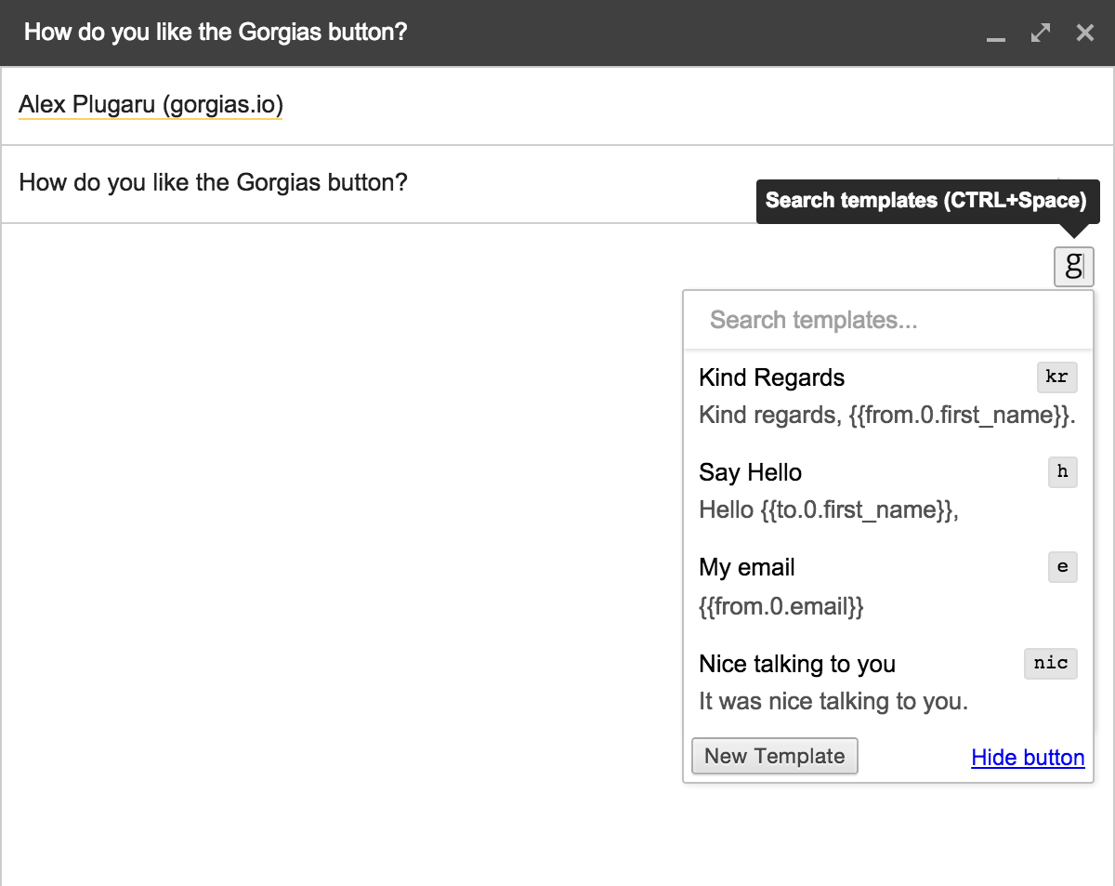The width and height of the screenshot is (1115, 886).
Task: Click the compose window title bar text
Action: (x=216, y=33)
